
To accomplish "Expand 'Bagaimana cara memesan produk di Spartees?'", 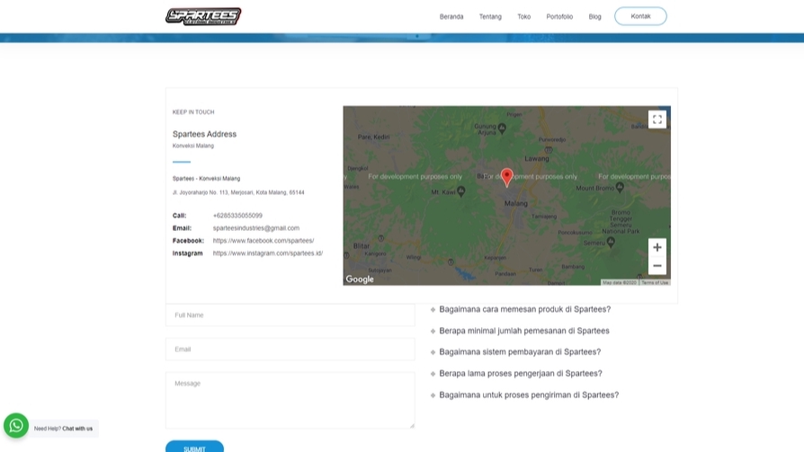I will coord(524,309).
